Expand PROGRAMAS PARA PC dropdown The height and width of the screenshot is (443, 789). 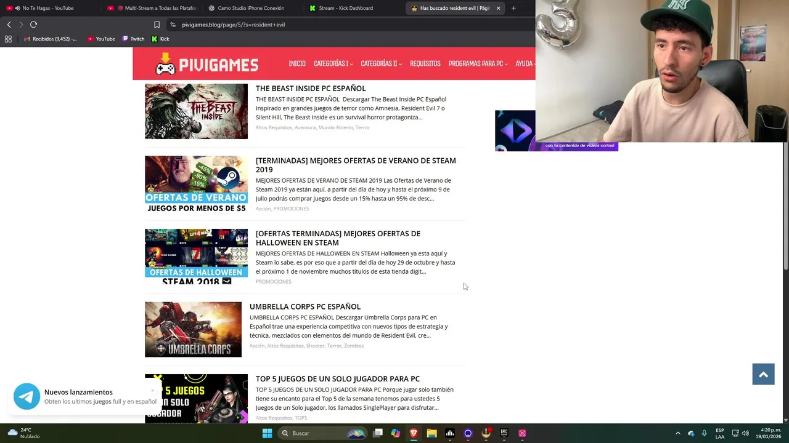click(478, 63)
